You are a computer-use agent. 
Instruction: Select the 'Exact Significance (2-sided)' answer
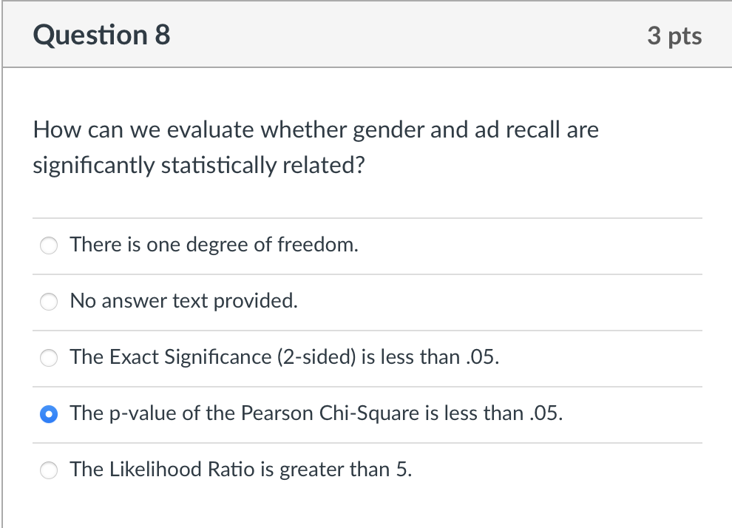tap(48, 357)
